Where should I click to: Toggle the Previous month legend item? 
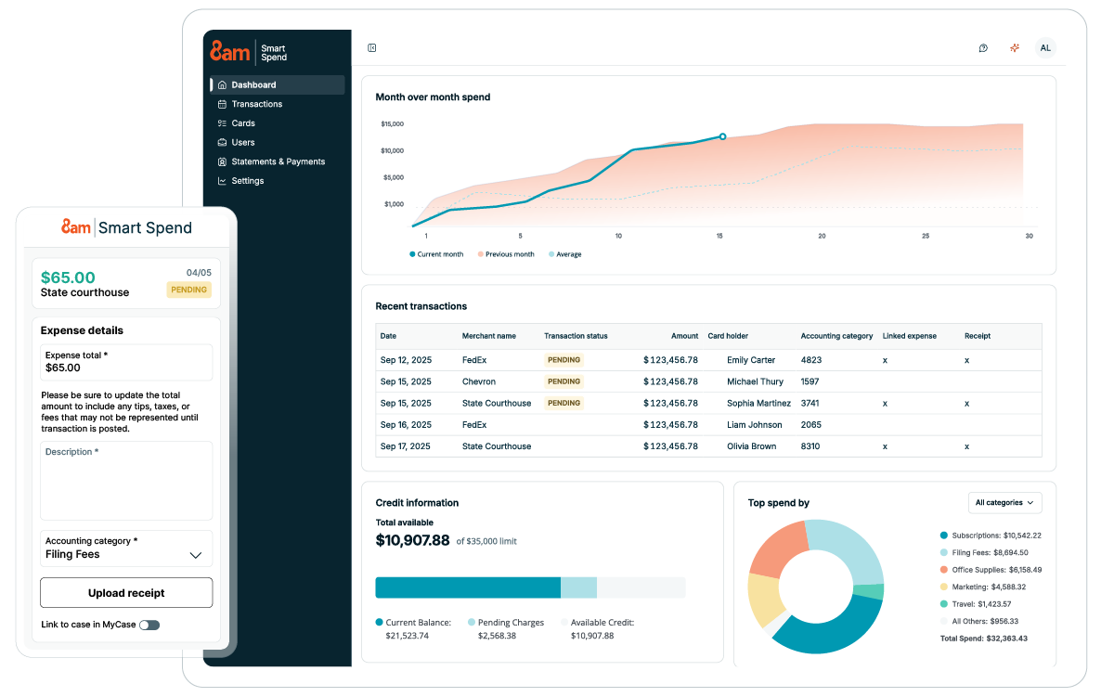coord(505,253)
